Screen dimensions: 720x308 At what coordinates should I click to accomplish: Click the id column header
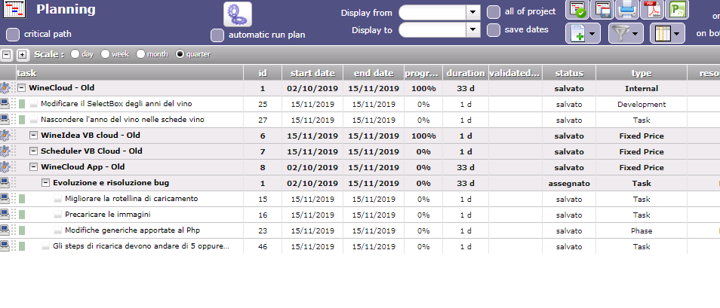(x=263, y=73)
